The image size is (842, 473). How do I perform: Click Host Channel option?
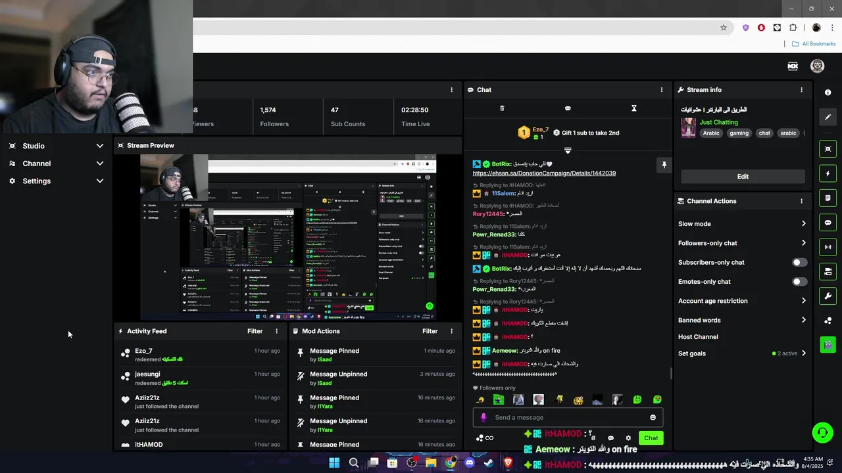698,337
